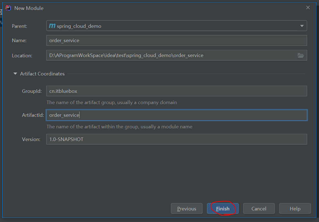The width and height of the screenshot is (319, 222).
Task: Open Help for this dialog
Action: [295, 209]
